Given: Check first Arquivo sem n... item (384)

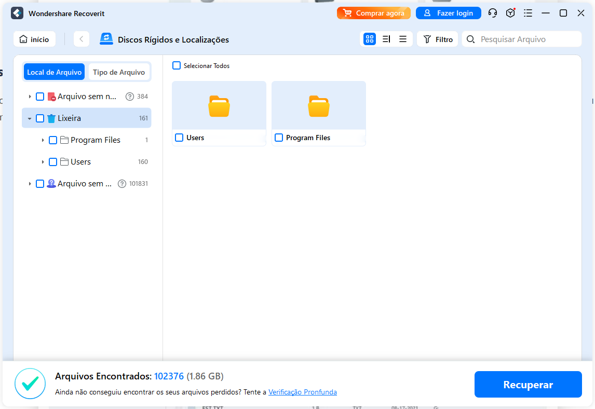Looking at the screenshot, I should (40, 97).
